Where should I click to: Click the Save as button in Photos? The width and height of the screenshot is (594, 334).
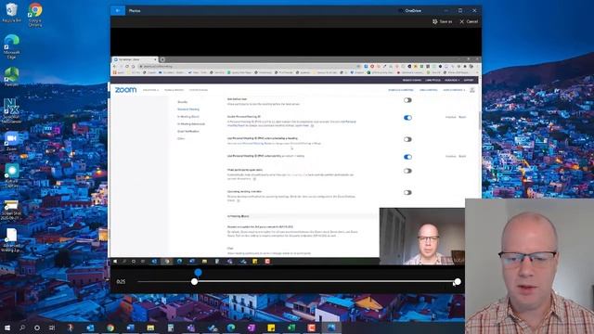pyautogui.click(x=442, y=21)
